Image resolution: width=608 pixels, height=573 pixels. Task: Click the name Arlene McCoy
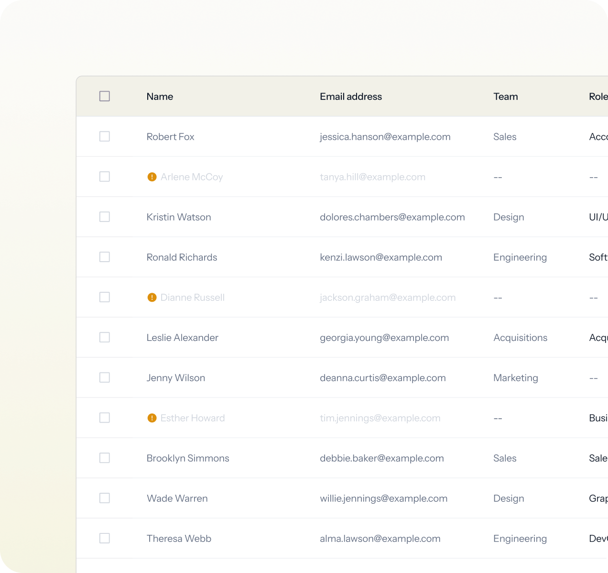pyautogui.click(x=192, y=177)
